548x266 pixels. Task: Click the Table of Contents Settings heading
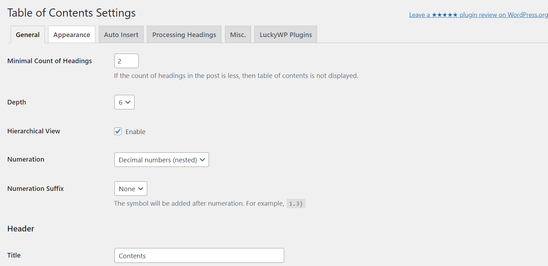71,13
